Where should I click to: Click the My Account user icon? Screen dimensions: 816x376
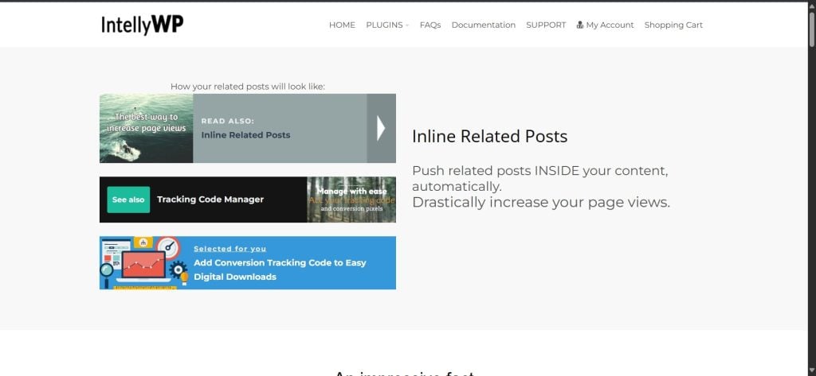[580, 25]
